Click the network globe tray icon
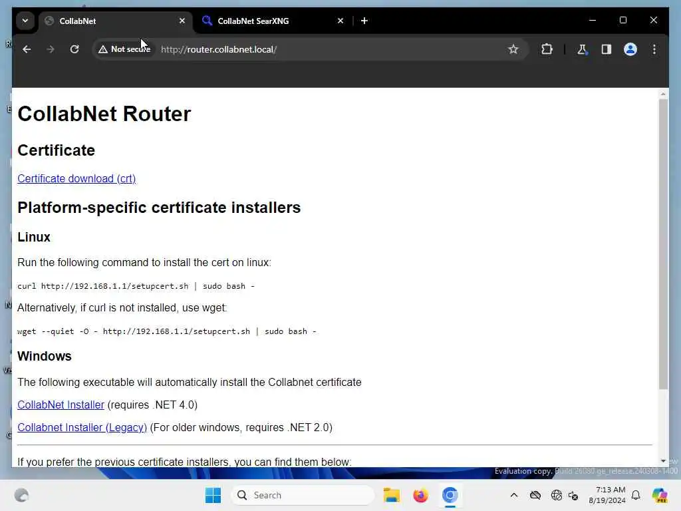The height and width of the screenshot is (511, 681). [x=556, y=495]
